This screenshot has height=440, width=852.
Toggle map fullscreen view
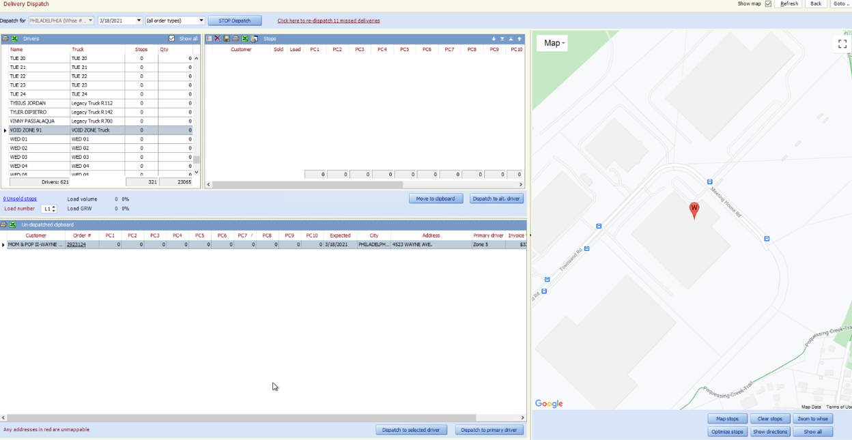(842, 44)
